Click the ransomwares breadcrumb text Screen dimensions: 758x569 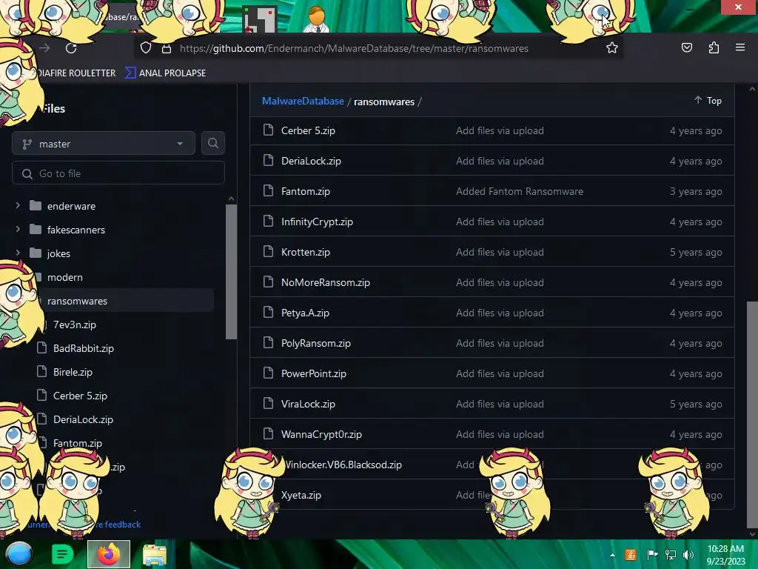click(384, 102)
